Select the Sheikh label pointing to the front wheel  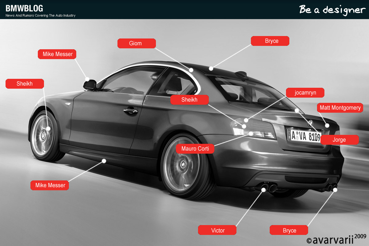click(25, 84)
